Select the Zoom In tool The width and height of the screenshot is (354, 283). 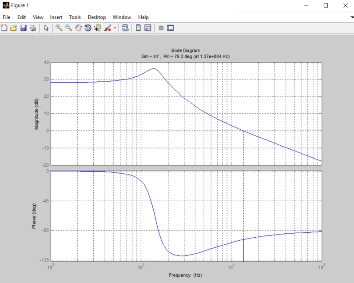tap(59, 28)
